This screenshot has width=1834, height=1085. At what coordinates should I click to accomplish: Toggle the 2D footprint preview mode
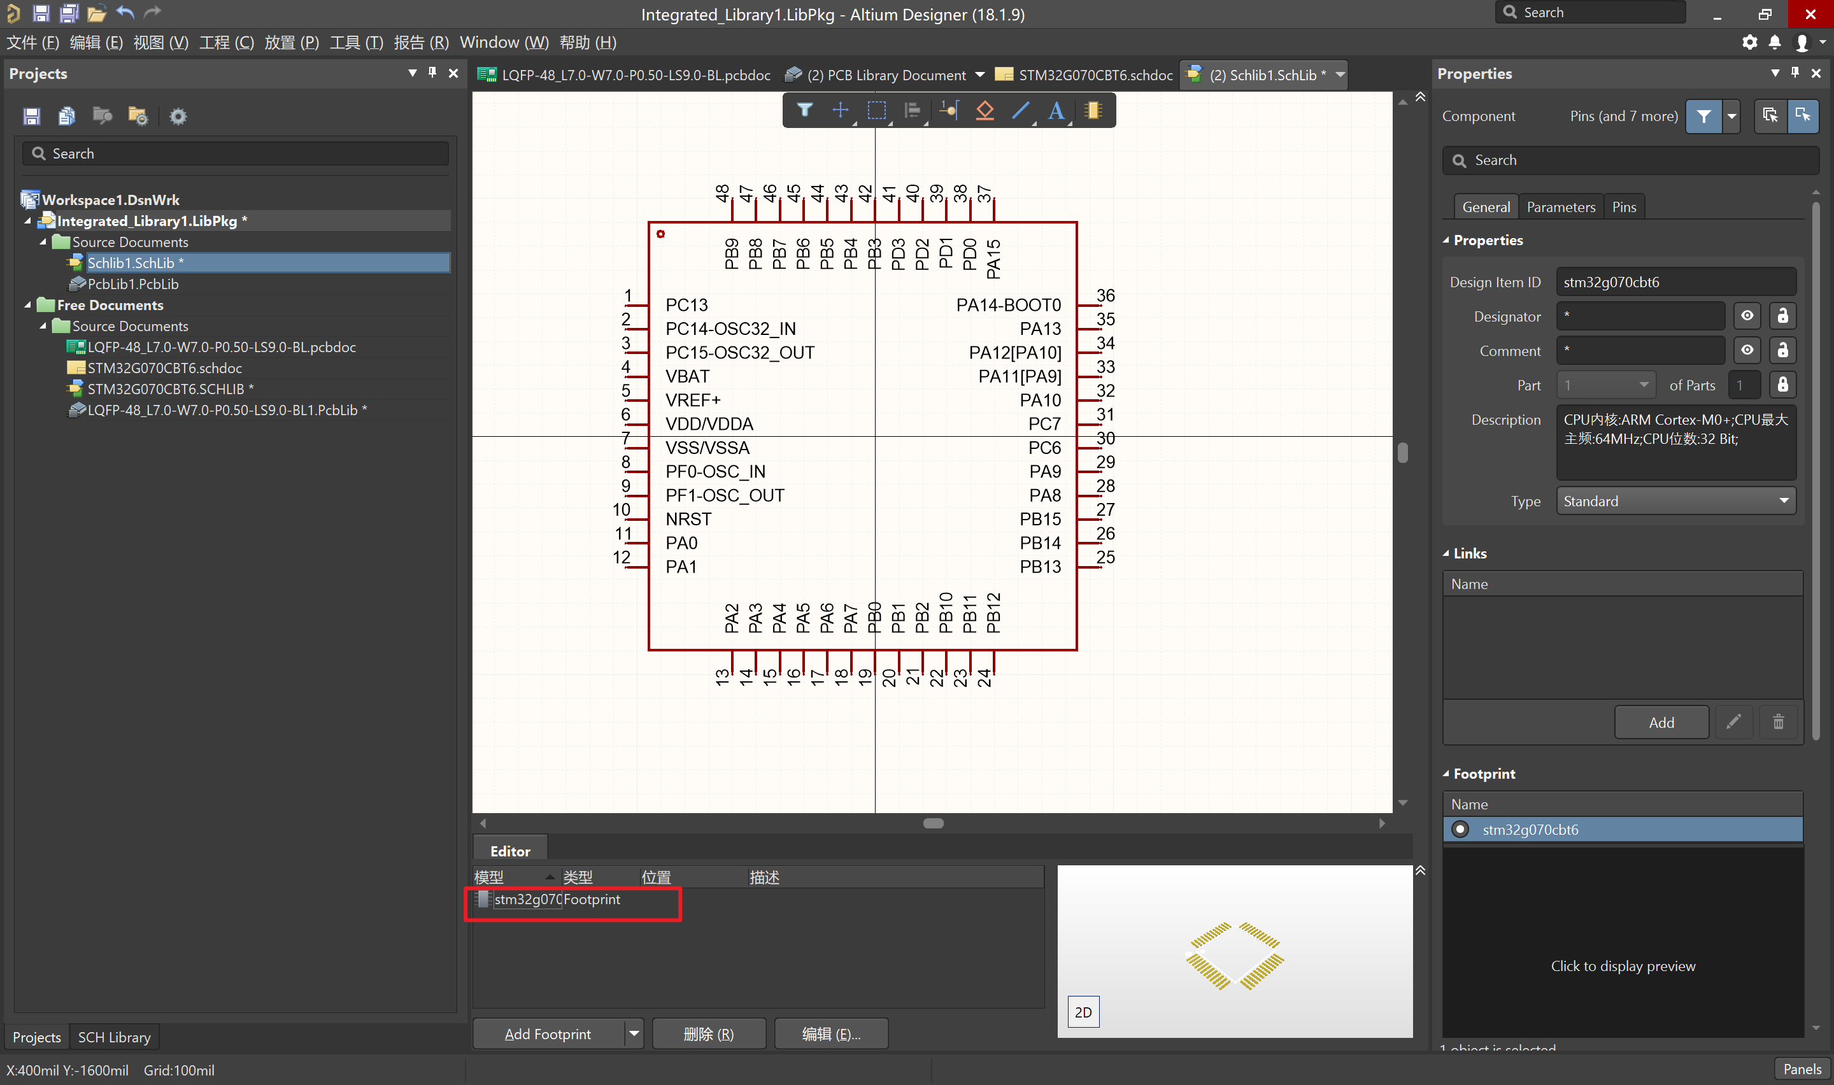coord(1083,1012)
